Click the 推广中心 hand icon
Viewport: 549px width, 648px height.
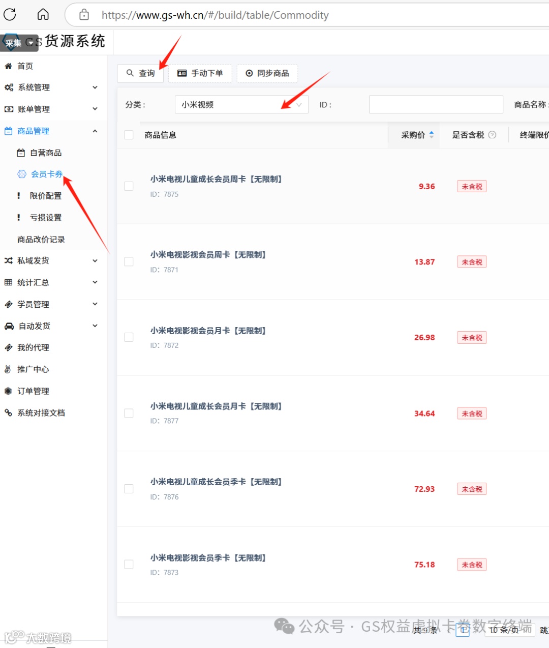pyautogui.click(x=8, y=369)
